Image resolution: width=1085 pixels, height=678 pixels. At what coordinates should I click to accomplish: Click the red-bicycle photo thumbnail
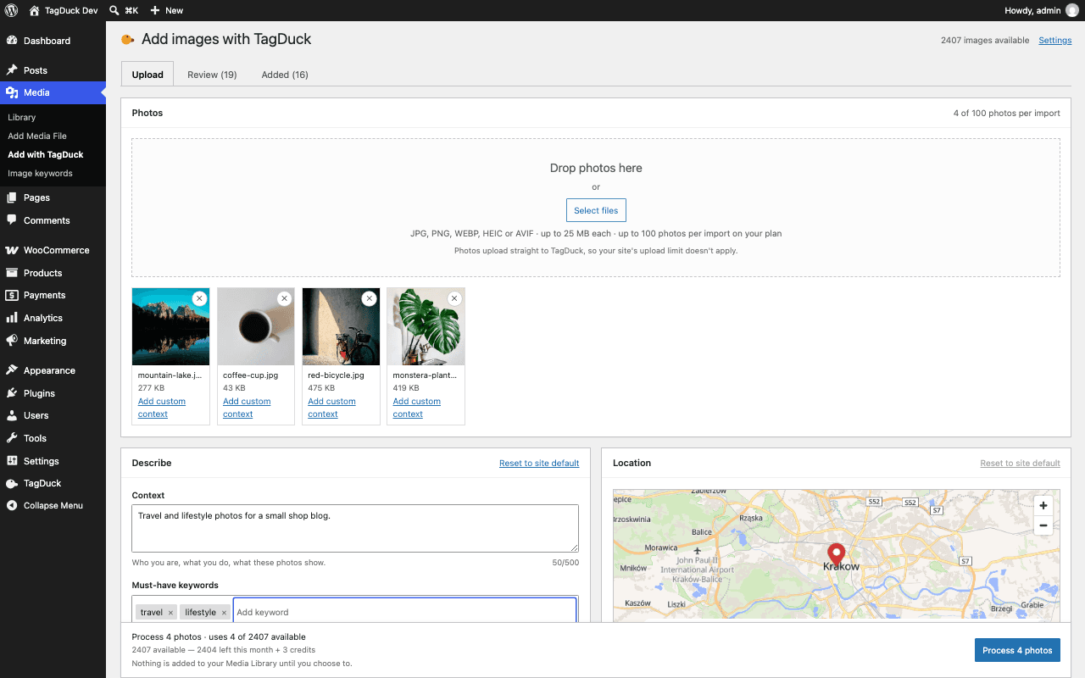341,326
